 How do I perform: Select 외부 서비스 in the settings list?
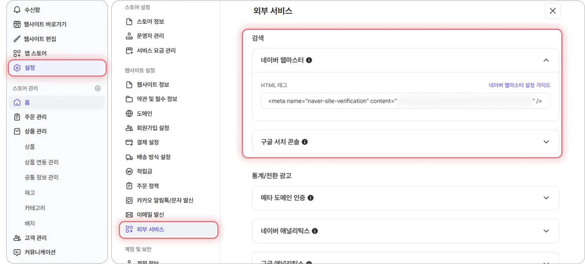[x=168, y=230]
